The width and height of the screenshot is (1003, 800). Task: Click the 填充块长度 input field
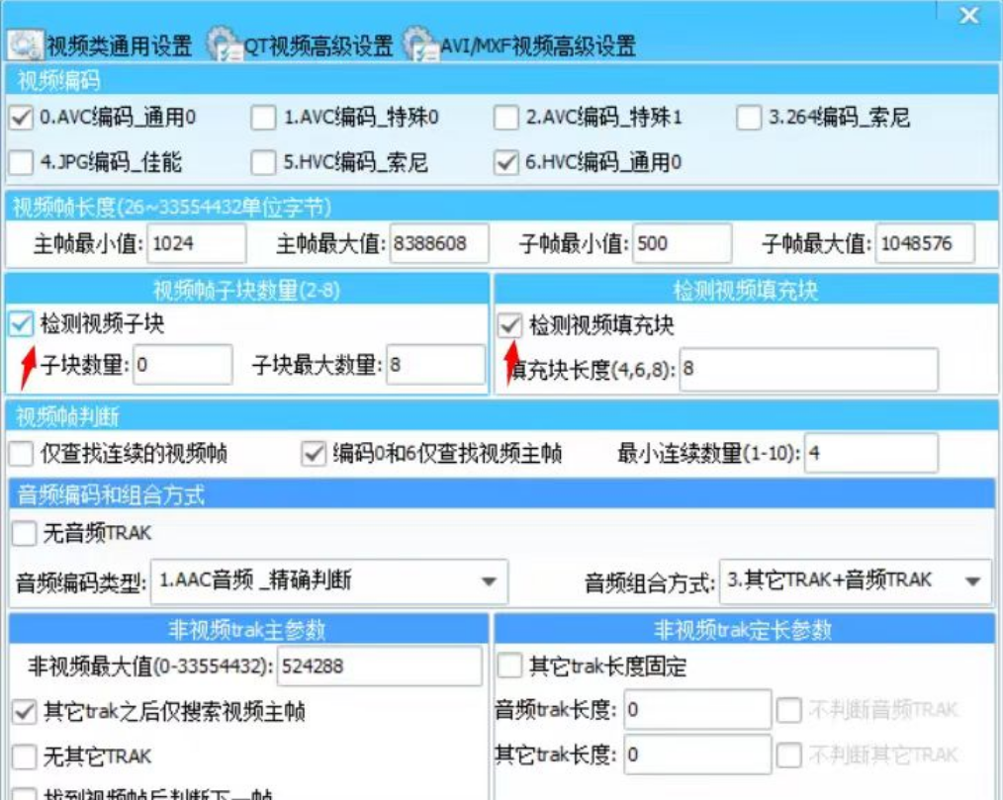point(808,370)
